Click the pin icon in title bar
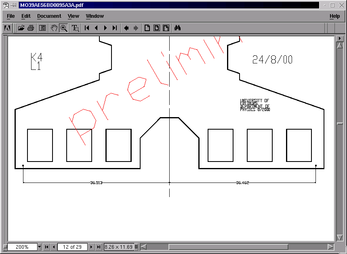Image resolution: width=347 pixels, height=254 pixels. 14,5
